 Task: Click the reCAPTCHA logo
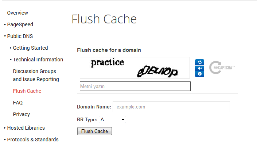(222, 68)
